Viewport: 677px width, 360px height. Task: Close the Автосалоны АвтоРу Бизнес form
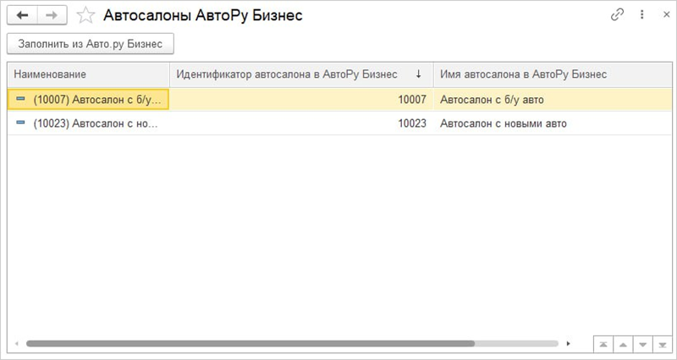[667, 15]
